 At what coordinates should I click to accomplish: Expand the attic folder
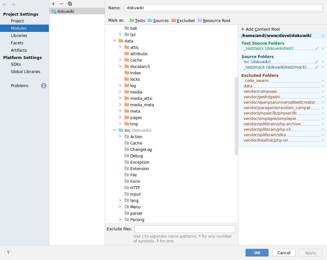pyautogui.click(x=120, y=47)
